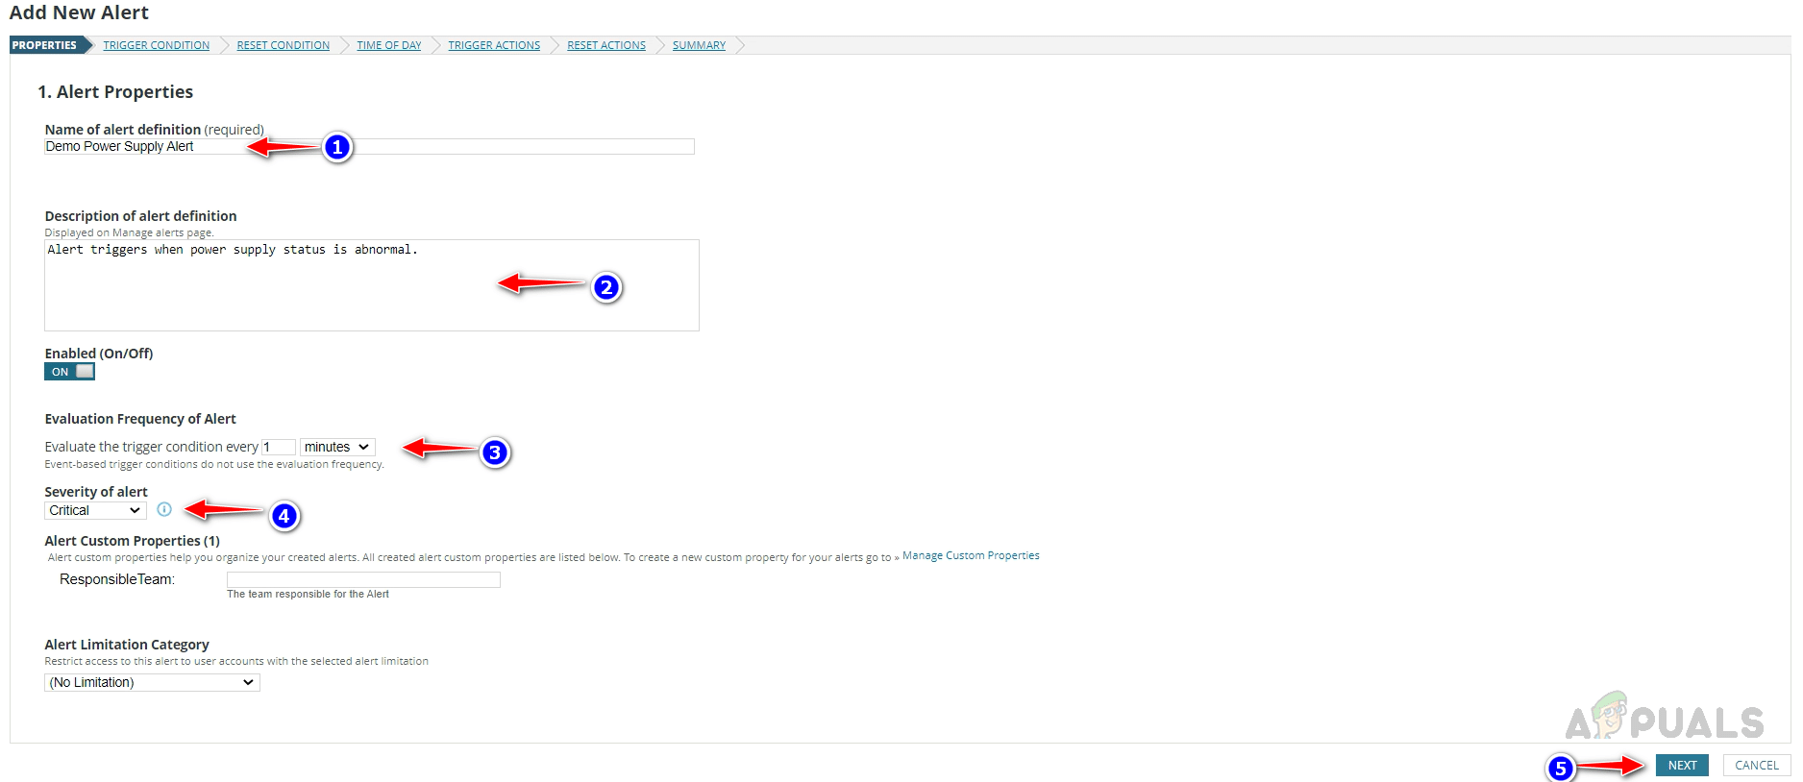
Task: Jump to the Summary step
Action: tap(699, 45)
